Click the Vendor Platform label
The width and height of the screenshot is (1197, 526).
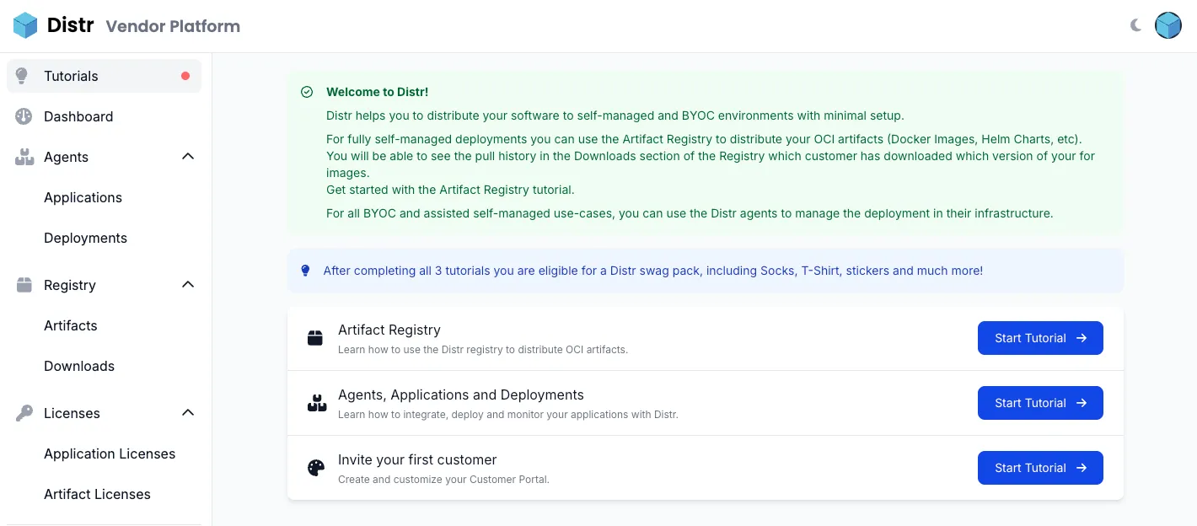tap(173, 26)
